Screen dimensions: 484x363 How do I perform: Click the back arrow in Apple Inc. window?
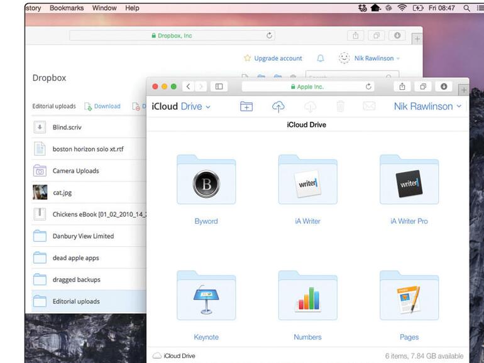(189, 87)
